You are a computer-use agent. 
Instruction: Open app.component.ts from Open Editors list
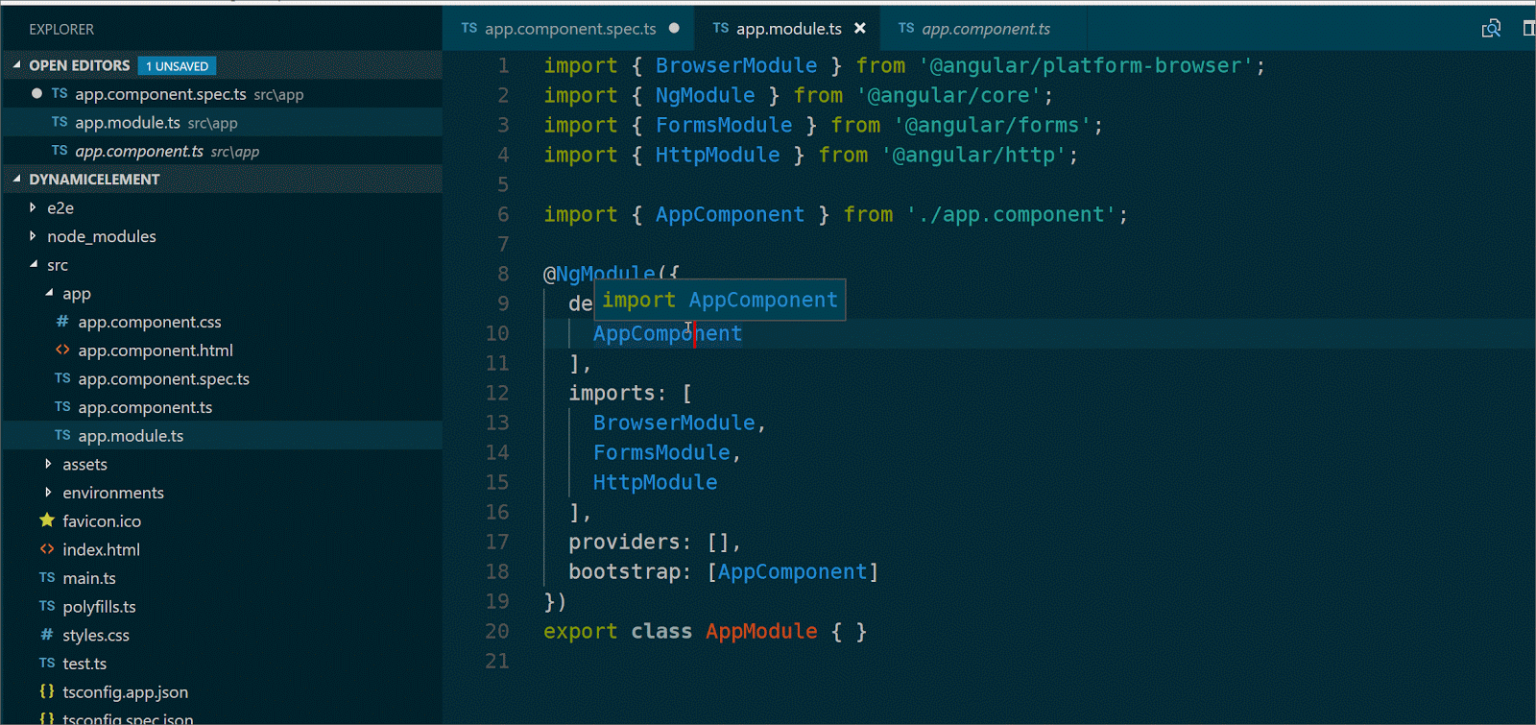[x=222, y=151]
